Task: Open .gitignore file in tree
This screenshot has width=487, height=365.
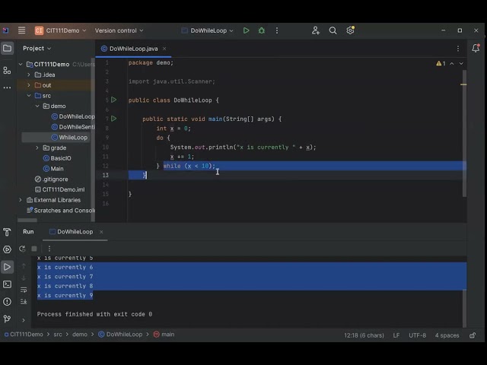Action: (x=52, y=179)
